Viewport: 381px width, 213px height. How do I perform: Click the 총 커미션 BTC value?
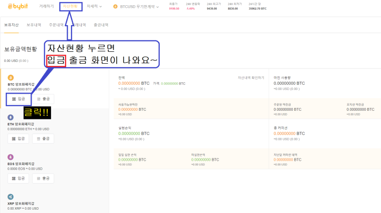click(x=289, y=134)
